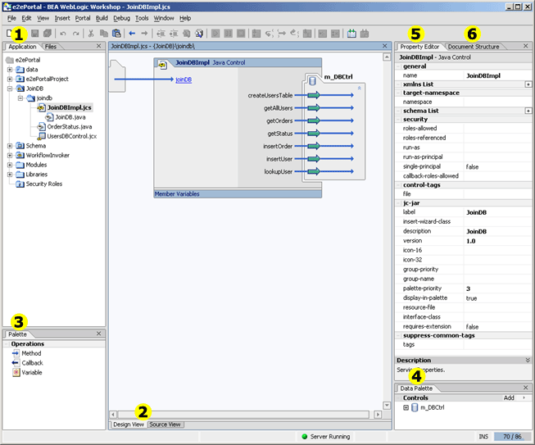535x445 pixels.
Task: Expand the schema List property button
Action: 528,111
